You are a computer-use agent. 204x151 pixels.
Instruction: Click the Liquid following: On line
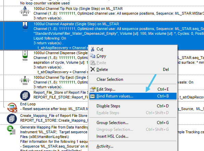coord(50,39)
